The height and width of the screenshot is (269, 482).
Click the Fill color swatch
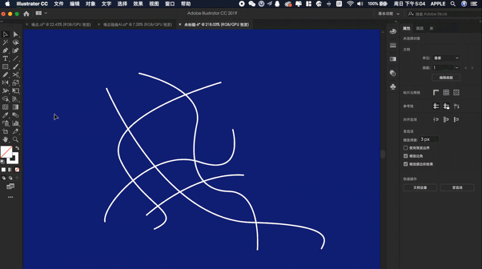6,152
